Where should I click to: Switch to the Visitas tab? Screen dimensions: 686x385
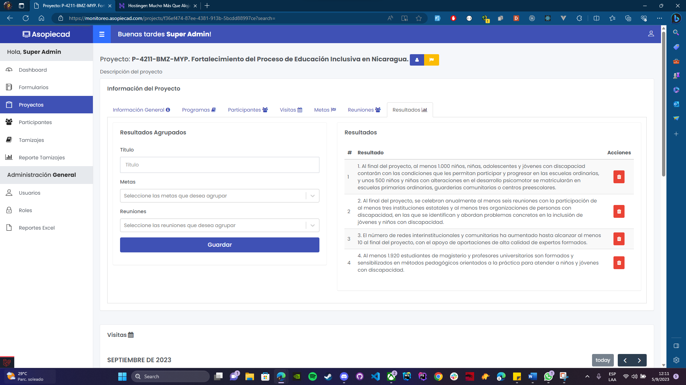pyautogui.click(x=290, y=110)
